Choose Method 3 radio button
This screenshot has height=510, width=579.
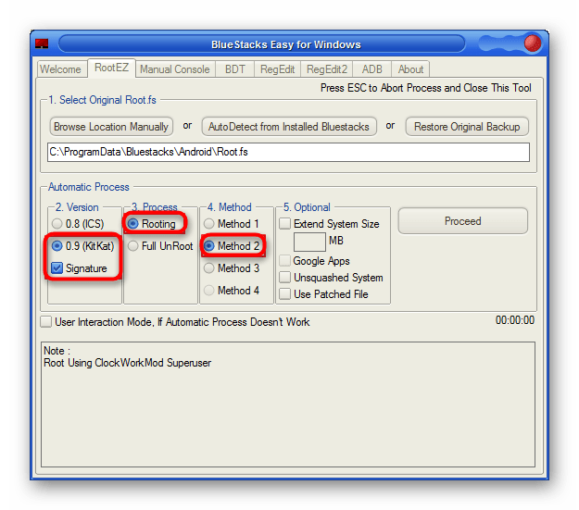(232, 267)
